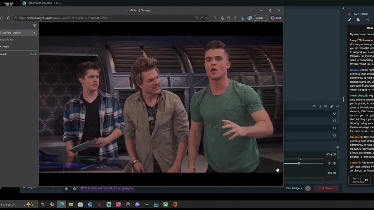Add this page to favorites star
The height and width of the screenshot is (210, 374).
point(207,18)
